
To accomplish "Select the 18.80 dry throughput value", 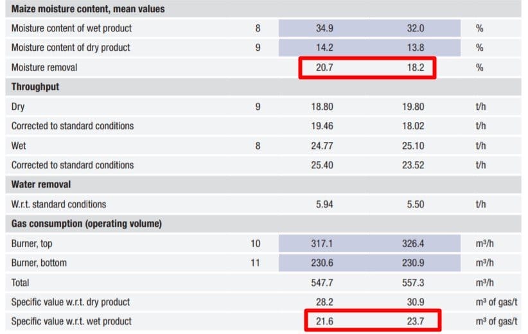I will [x=322, y=107].
